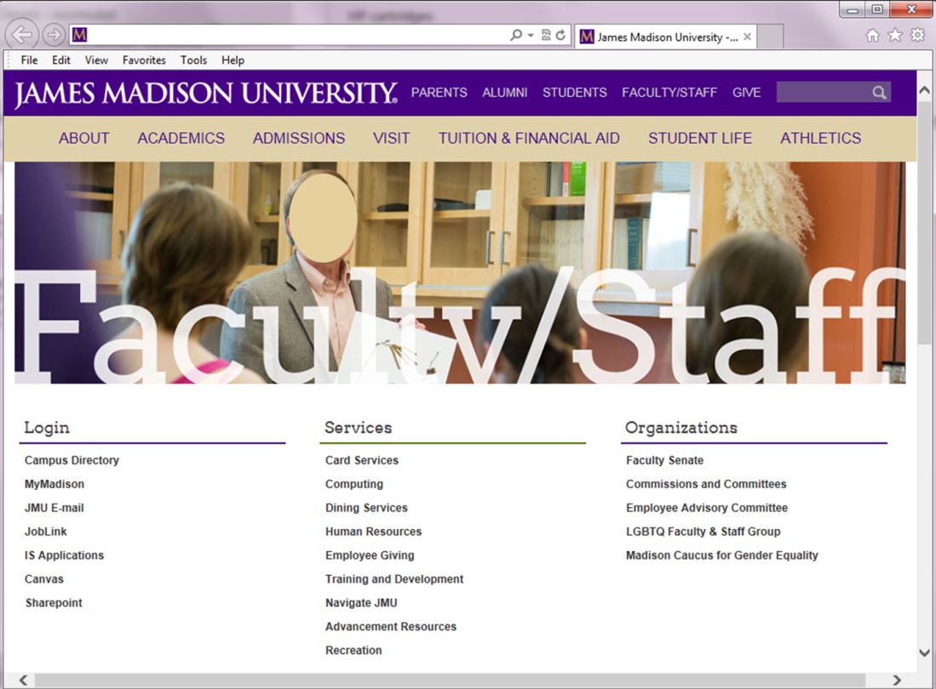936x689 pixels.
Task: Open the View menu
Action: tap(96, 60)
